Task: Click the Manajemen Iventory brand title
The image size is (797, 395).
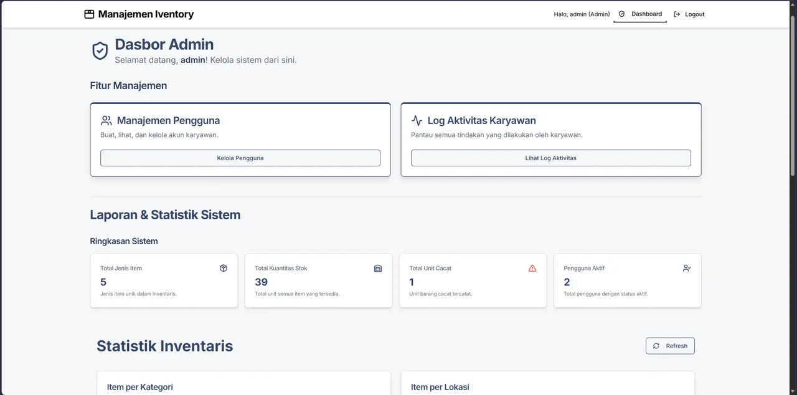Action: coord(146,14)
